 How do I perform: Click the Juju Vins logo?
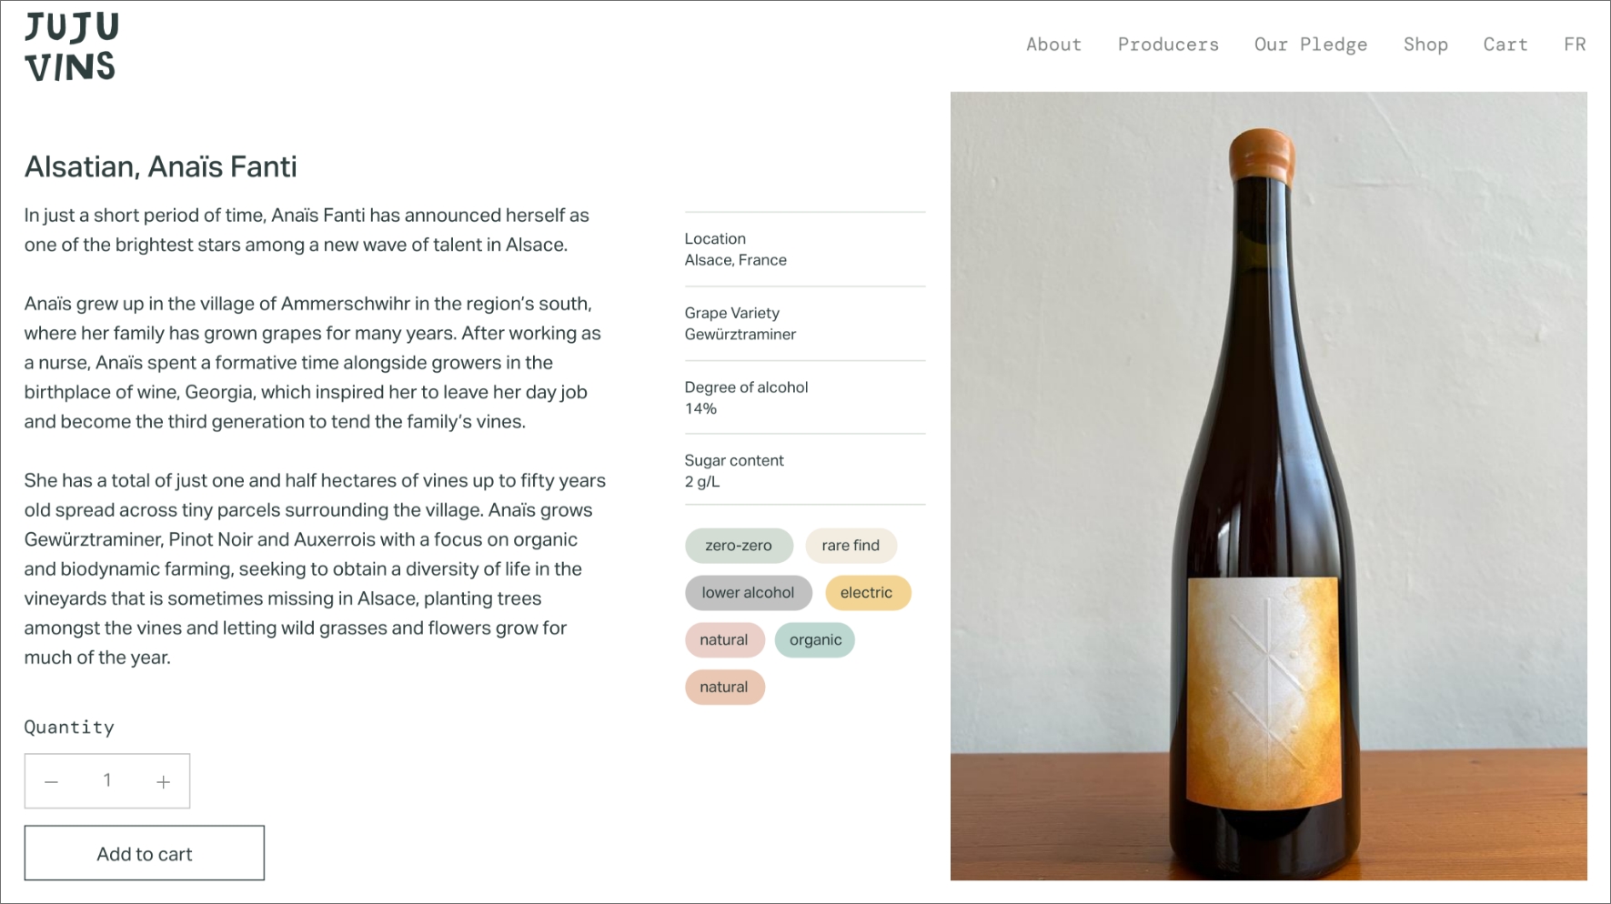tap(71, 47)
